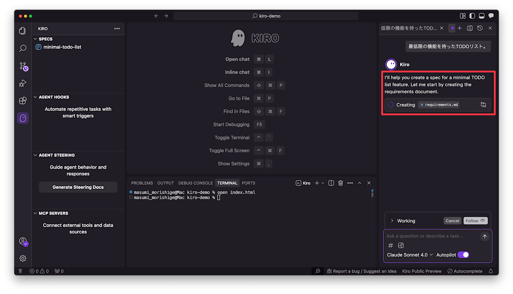Focus the Ask a question input
The width and height of the screenshot is (513, 294).
coord(431,236)
